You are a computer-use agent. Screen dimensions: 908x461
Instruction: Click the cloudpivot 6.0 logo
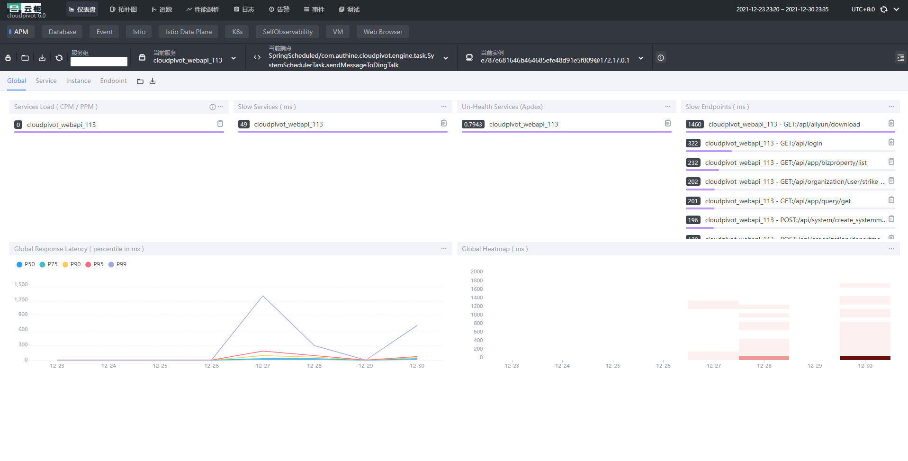tap(26, 10)
